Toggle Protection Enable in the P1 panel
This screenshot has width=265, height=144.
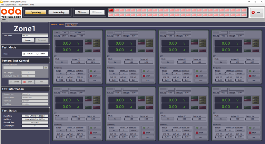pos(81,74)
